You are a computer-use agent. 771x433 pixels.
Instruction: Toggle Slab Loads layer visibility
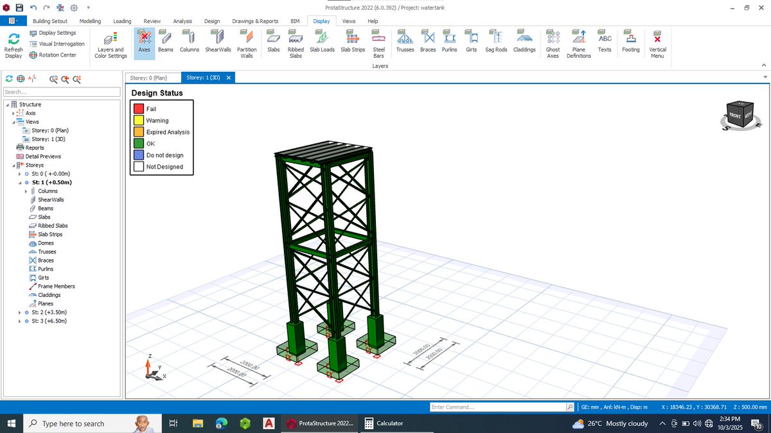pyautogui.click(x=322, y=44)
